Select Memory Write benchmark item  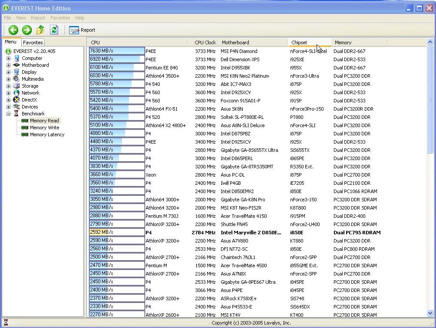pyautogui.click(x=44, y=128)
